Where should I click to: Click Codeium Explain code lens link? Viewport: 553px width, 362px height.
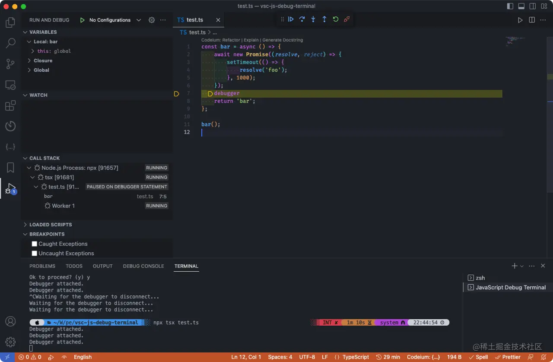[251, 40]
